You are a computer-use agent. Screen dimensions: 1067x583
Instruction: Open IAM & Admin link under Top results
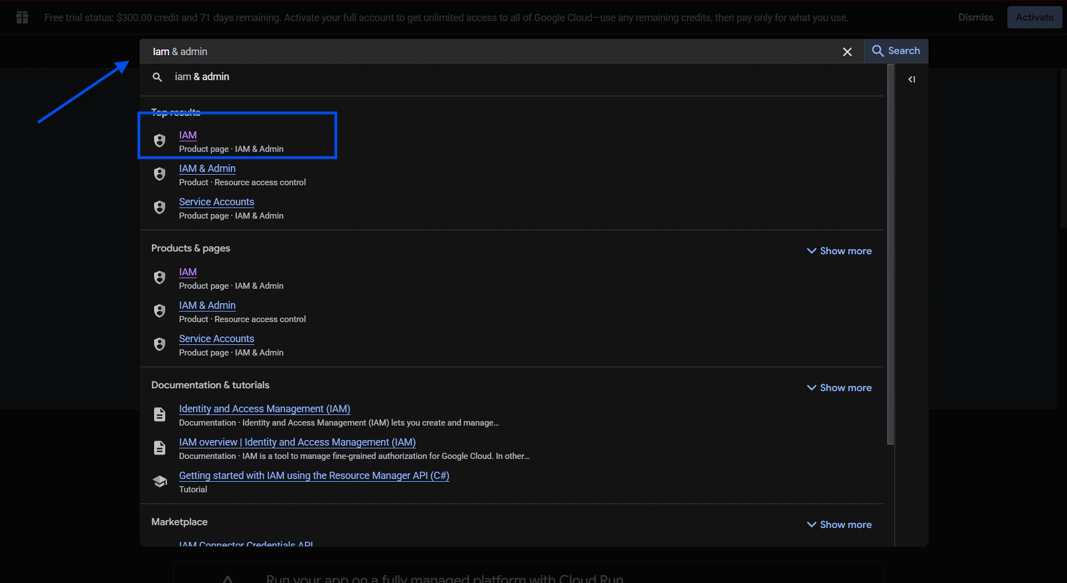click(x=207, y=169)
